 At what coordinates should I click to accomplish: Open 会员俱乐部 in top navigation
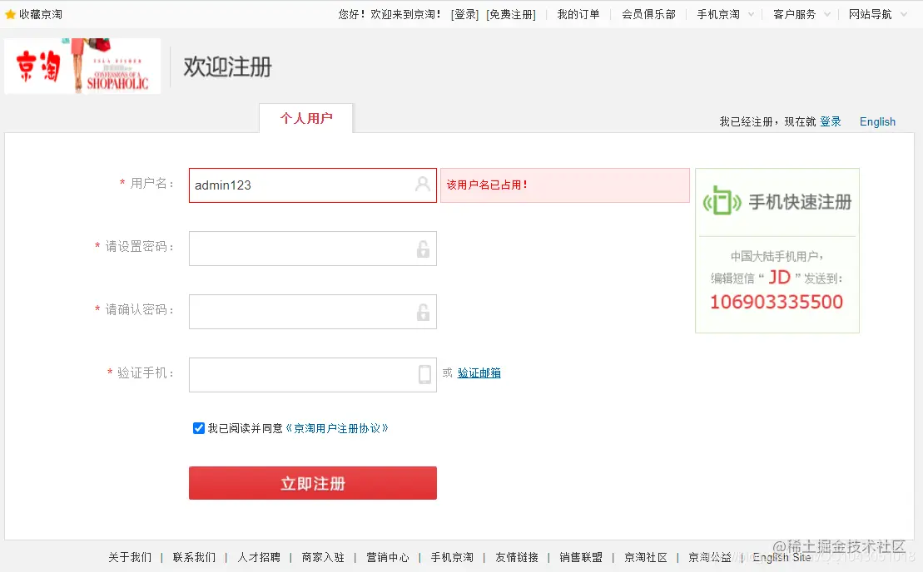[x=648, y=14]
